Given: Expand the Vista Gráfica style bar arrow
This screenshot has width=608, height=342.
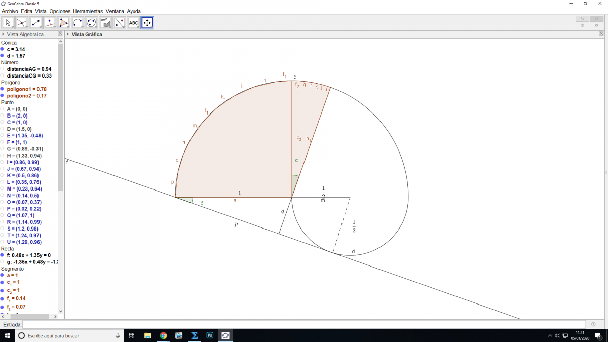Looking at the screenshot, I should point(68,34).
